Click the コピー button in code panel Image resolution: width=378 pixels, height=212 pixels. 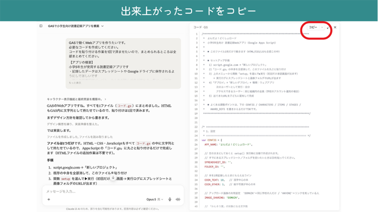tap(313, 27)
